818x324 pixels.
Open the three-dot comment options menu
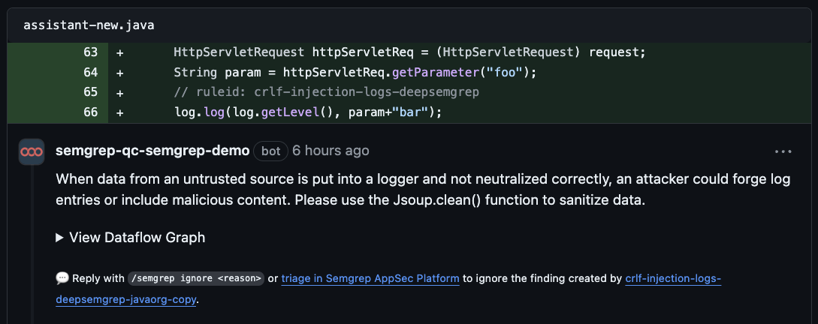(x=783, y=151)
